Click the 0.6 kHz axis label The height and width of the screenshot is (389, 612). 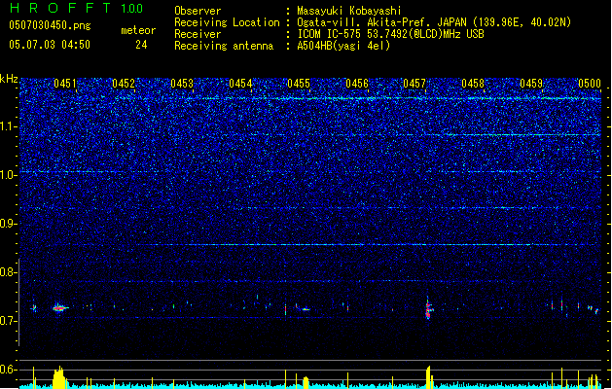9,370
